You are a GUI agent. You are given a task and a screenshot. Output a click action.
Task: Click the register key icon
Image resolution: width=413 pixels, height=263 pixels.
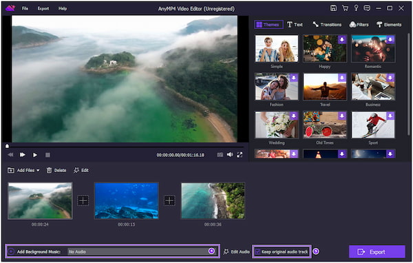pos(356,8)
